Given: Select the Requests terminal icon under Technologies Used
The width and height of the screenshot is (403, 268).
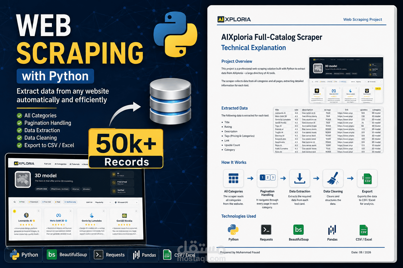Looking at the screenshot, I should (x=266, y=230).
